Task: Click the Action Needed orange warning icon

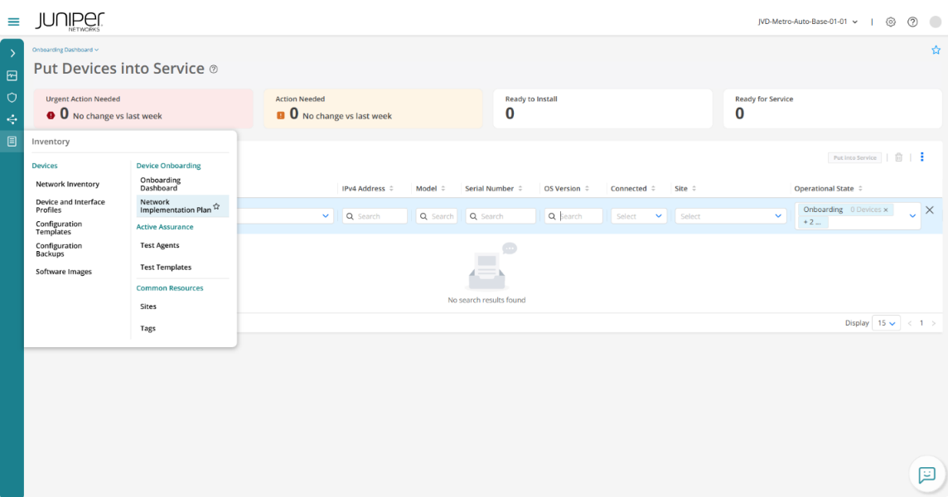Action: coord(281,115)
